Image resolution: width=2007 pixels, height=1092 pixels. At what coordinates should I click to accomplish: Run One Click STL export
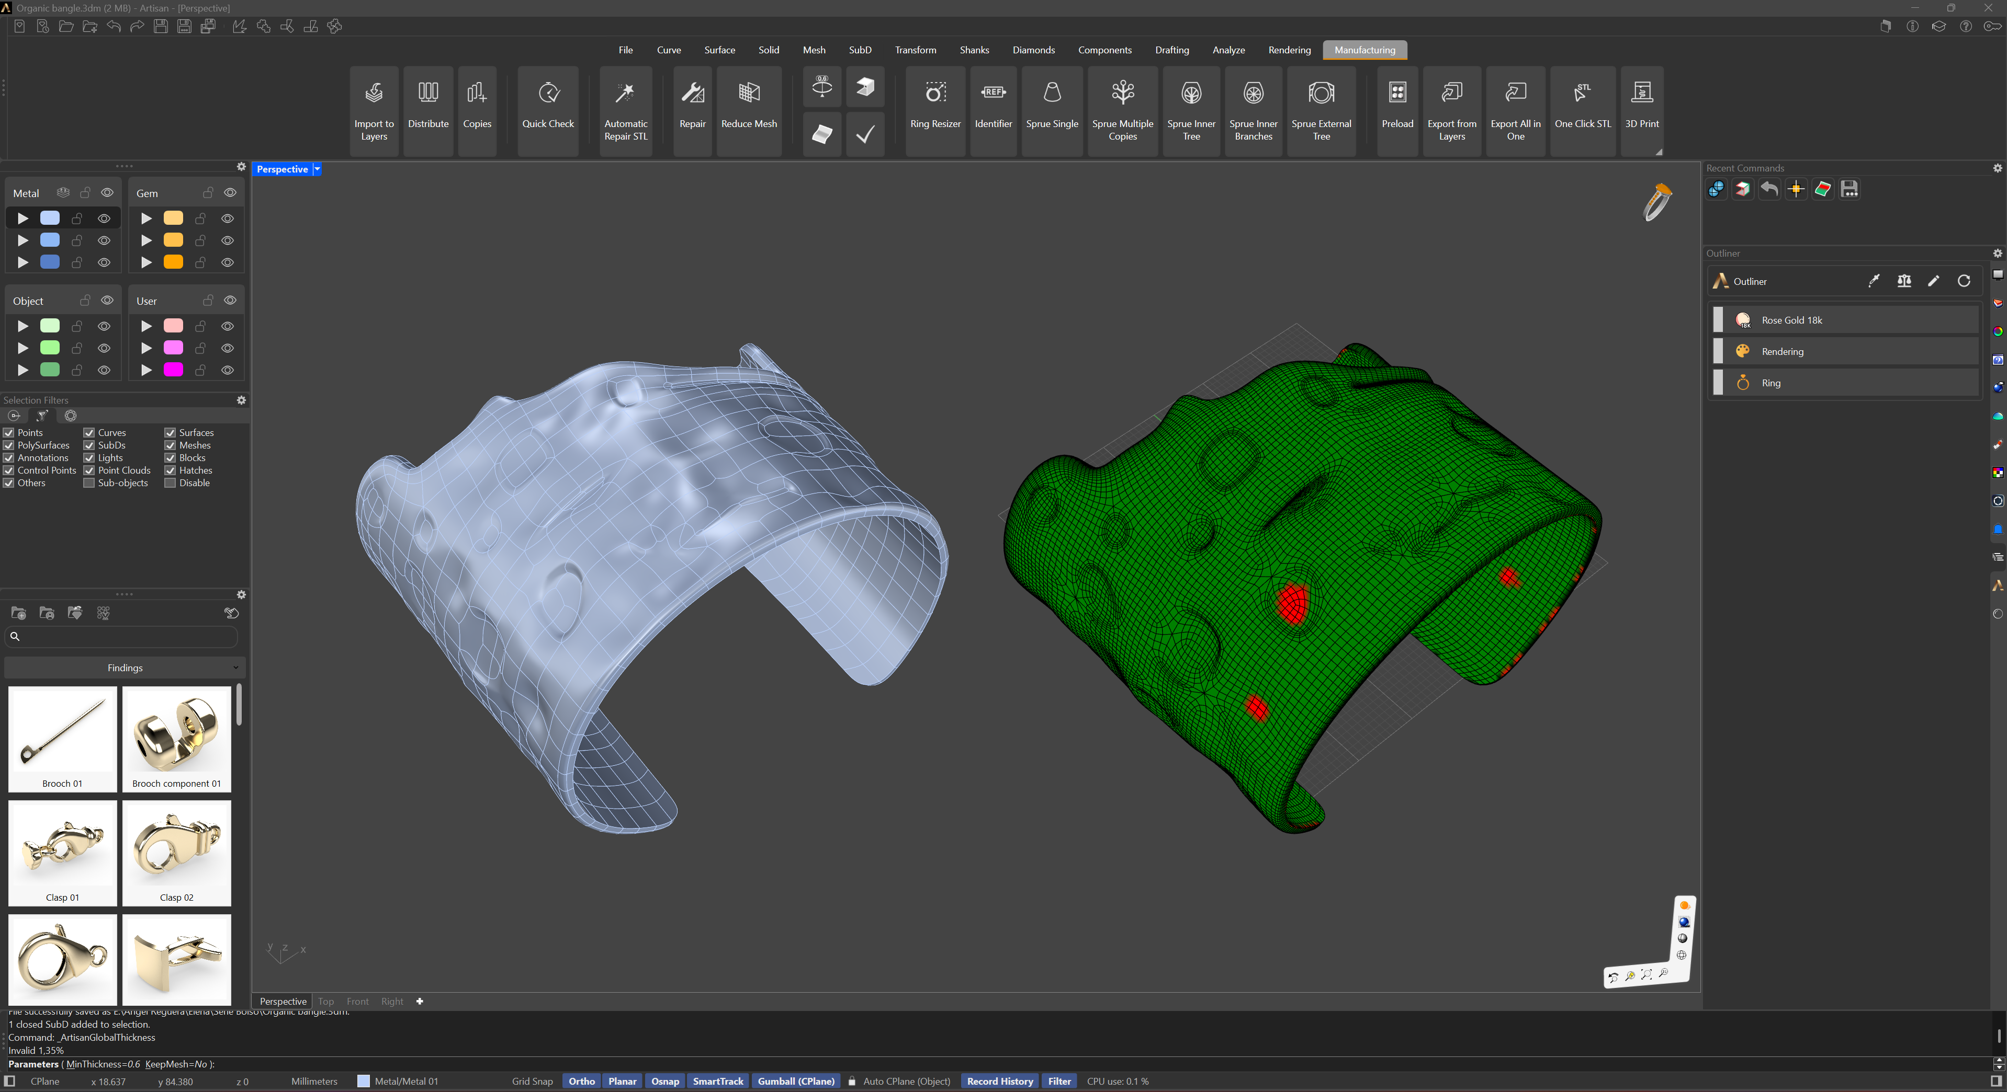[x=1582, y=111]
